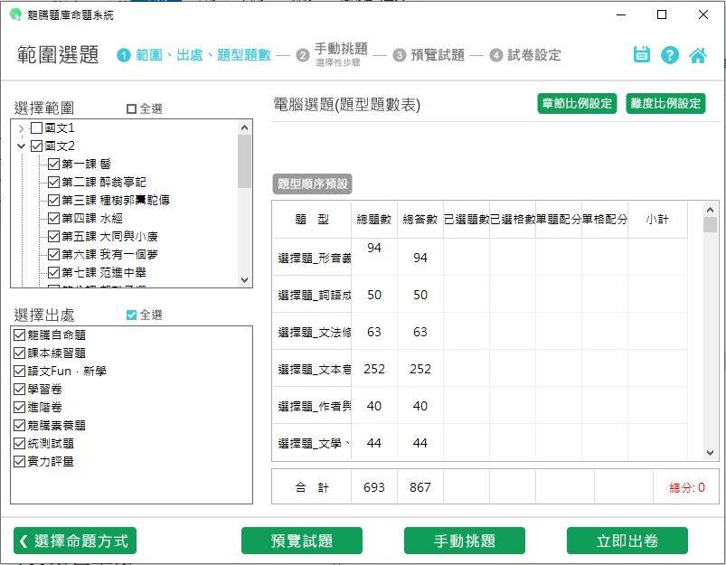Screen dimensions: 726x565
Task: Click the 總題數 column header
Action: point(374,220)
